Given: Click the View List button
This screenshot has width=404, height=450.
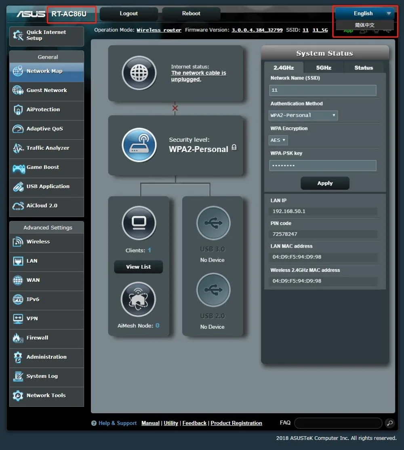Looking at the screenshot, I should tap(138, 267).
